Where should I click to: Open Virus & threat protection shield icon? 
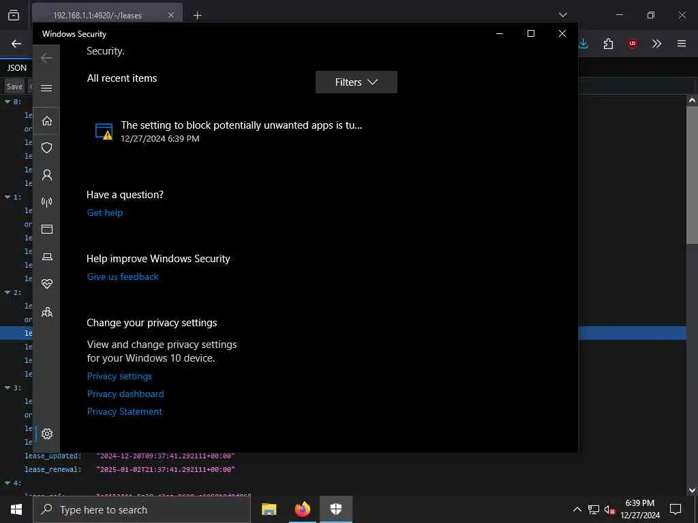pos(47,148)
